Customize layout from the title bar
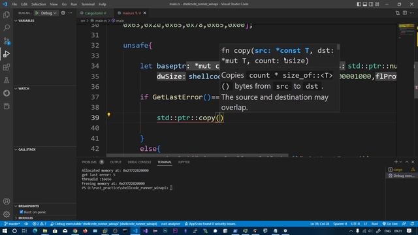418x235 pixels. click(377, 5)
